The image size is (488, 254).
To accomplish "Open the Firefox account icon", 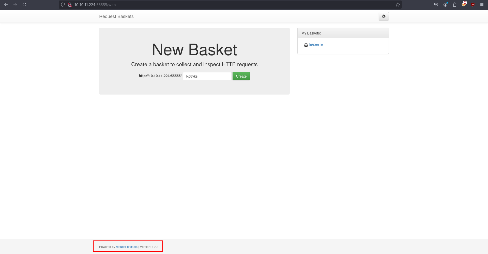I will (445, 5).
